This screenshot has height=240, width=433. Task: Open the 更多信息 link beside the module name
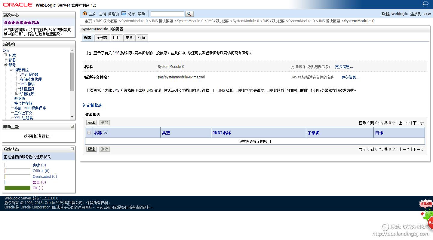coord(344,66)
